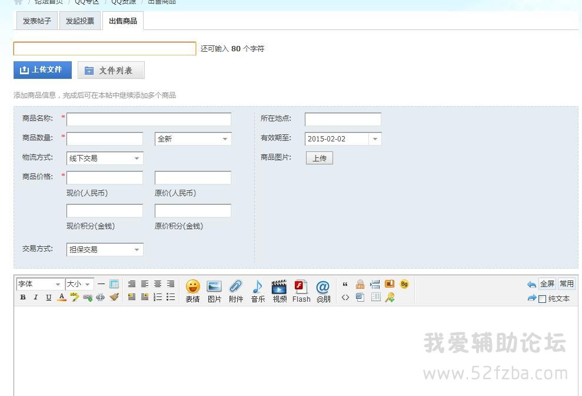Click the Flash insert icon

pyautogui.click(x=301, y=291)
